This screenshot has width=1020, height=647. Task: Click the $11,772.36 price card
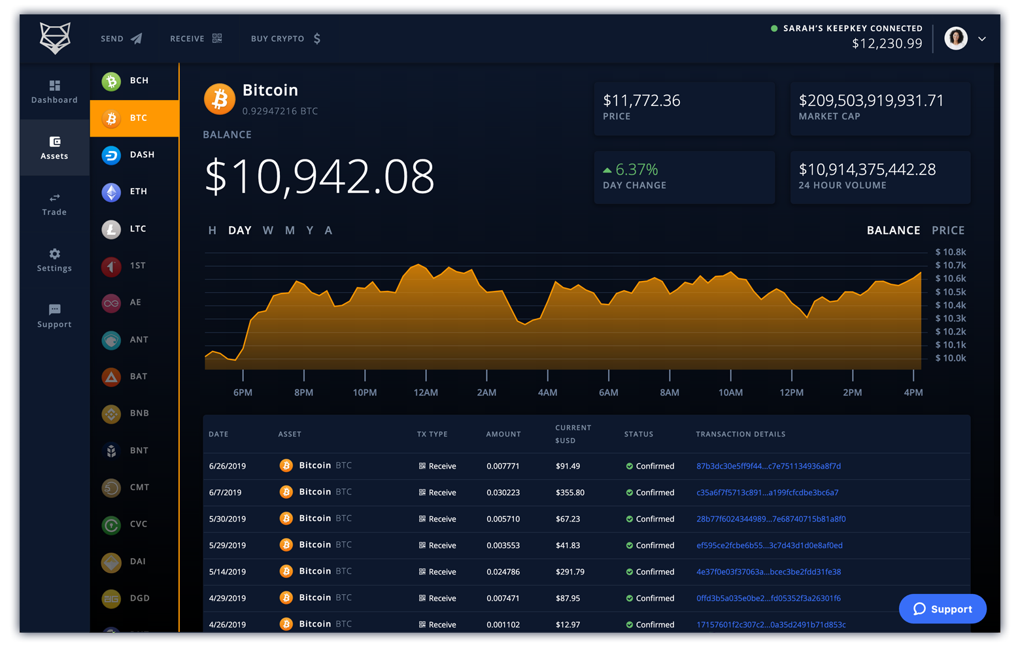pos(685,108)
